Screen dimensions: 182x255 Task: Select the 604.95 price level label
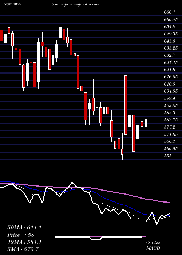[171, 91]
